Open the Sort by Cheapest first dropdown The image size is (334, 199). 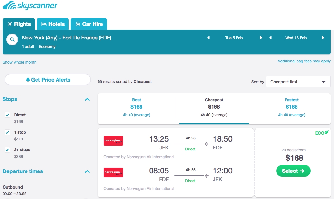(x=298, y=82)
